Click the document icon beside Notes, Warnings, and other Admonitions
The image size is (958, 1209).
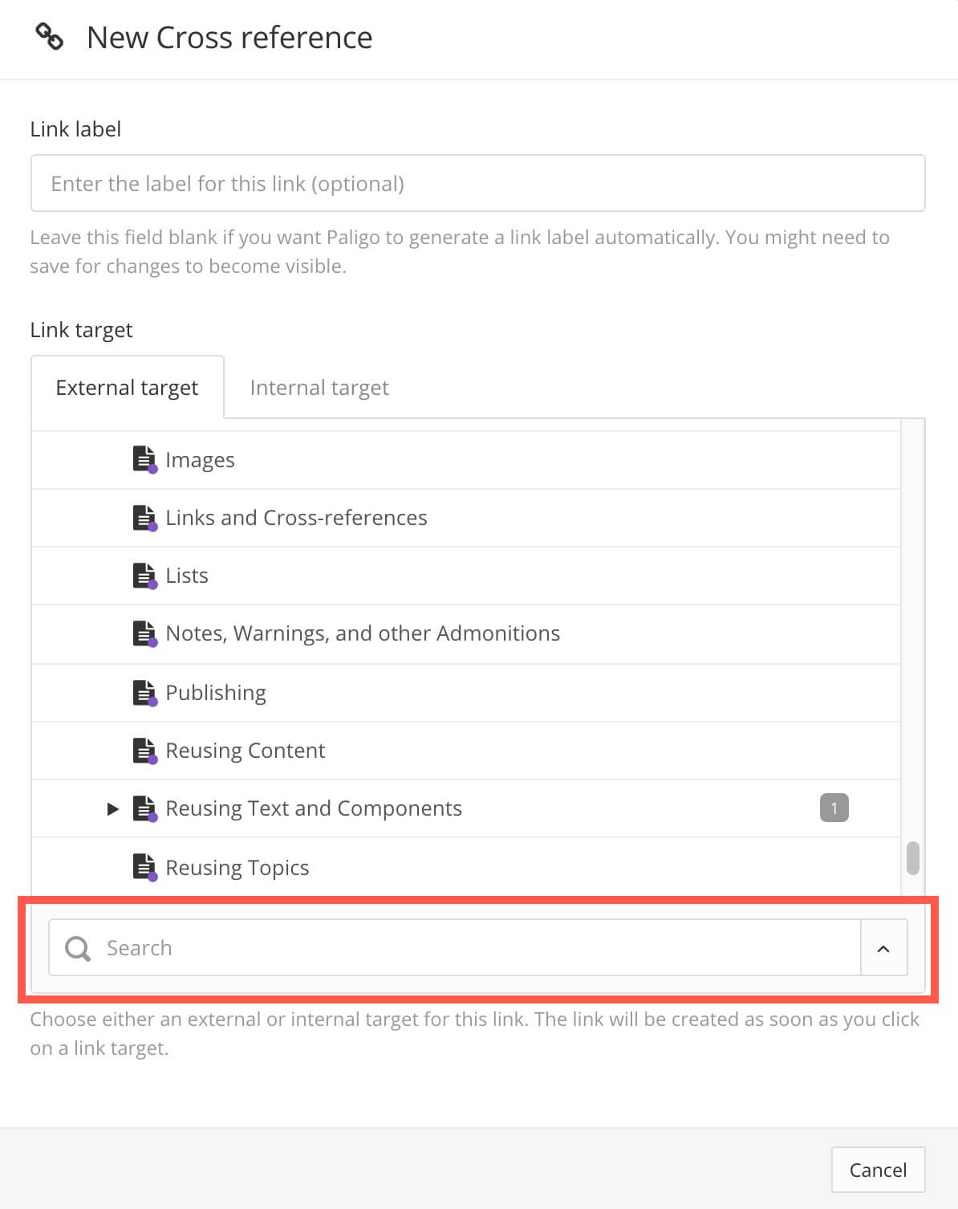(x=144, y=633)
